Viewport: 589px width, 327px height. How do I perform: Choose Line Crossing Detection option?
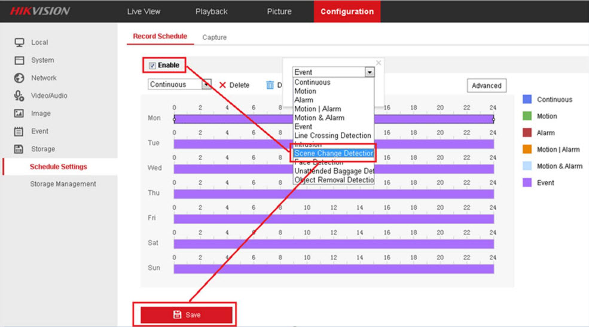coord(332,136)
